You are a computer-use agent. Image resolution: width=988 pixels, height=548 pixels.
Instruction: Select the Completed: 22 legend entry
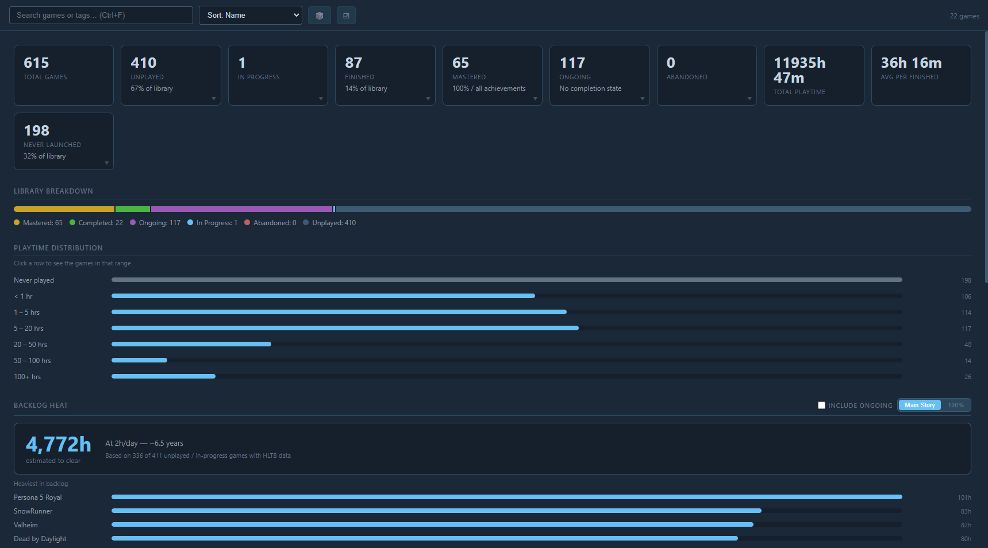pos(97,223)
